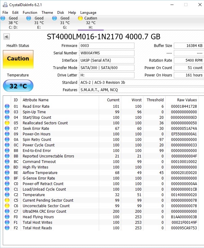
Task: Open the Theme menu
Action: [x=47, y=13]
